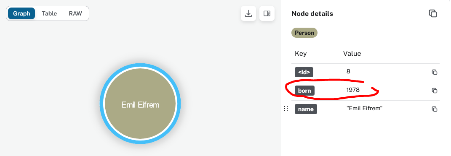
Task: Click the Key column header
Action: pyautogui.click(x=301, y=54)
